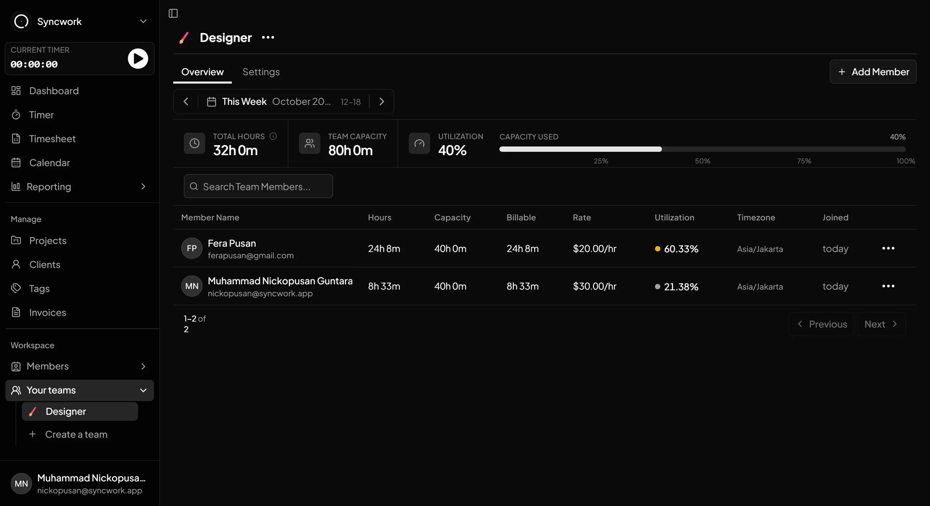Open user profile menu at sidebar bottom
930x506 pixels.
pos(80,484)
